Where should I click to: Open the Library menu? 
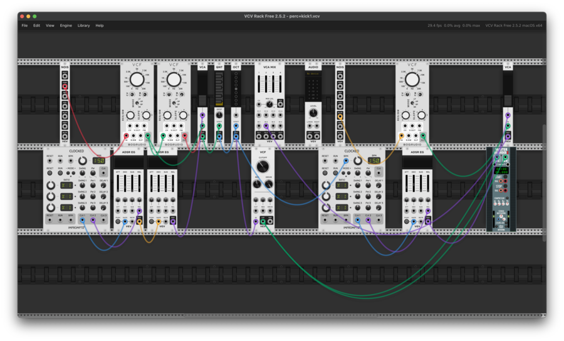click(83, 26)
